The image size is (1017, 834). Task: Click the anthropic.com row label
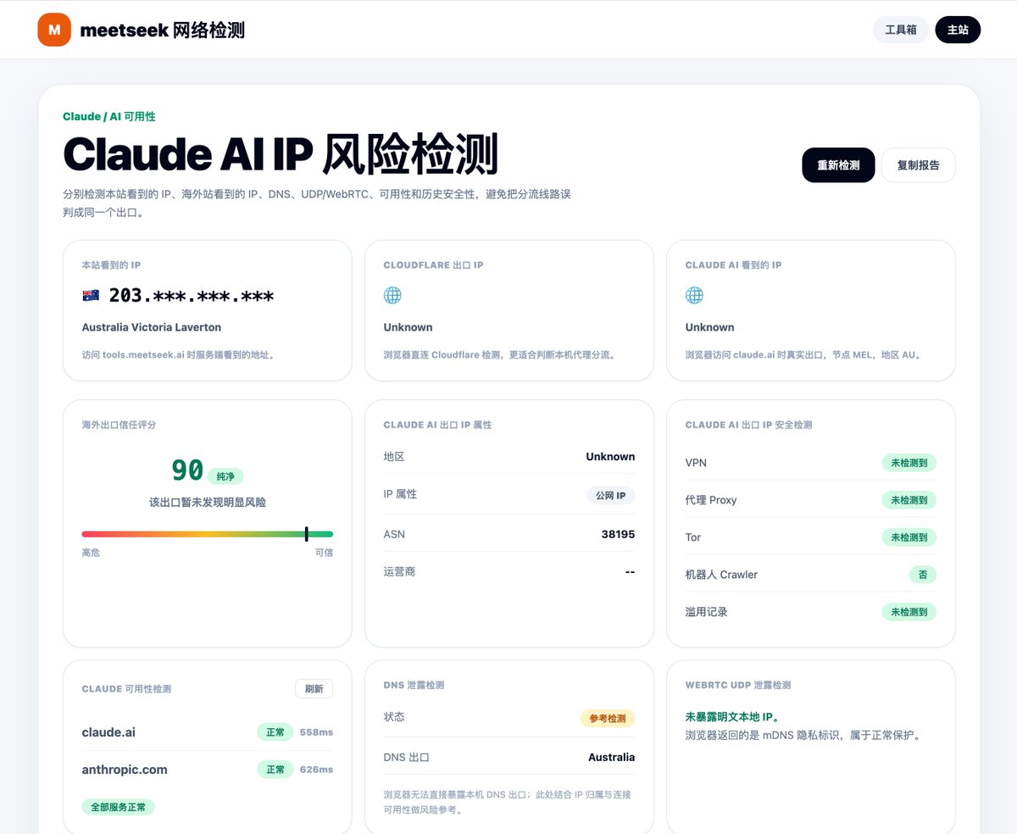click(125, 770)
